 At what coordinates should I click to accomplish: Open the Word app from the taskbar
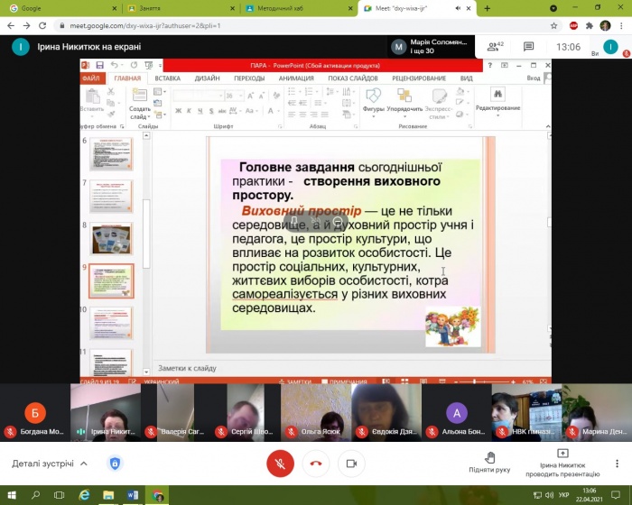coord(133,495)
